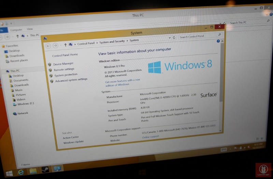Open System protection link
The width and height of the screenshot is (273, 179).
click(66, 75)
